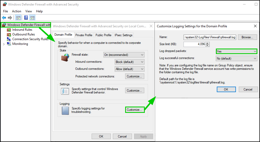260x142 pixels.
Task: Click Cancel in the firewall properties dialog
Action: [x=122, y=136]
